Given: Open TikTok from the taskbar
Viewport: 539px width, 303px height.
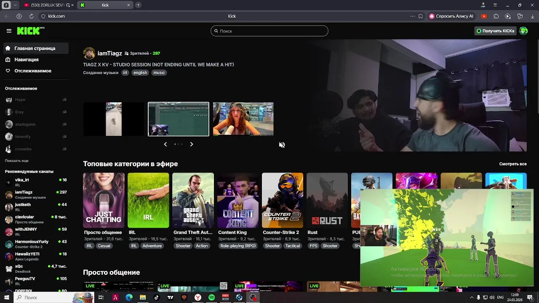Looking at the screenshot, I should tap(156, 298).
